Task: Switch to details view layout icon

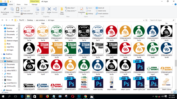Action: click(172, 92)
